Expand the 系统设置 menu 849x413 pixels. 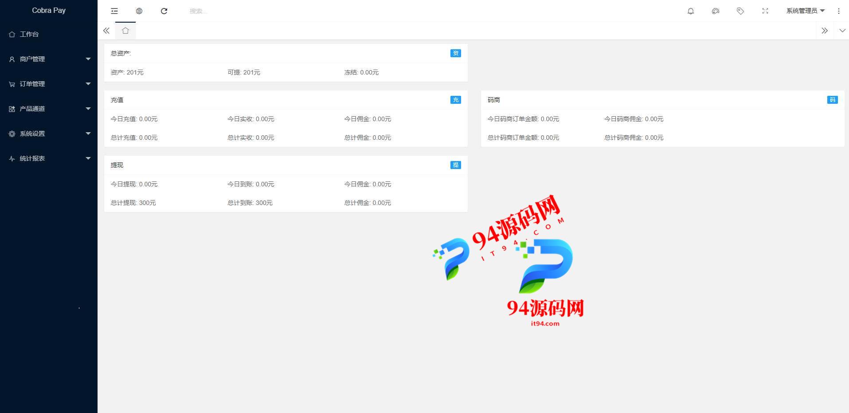pos(49,134)
